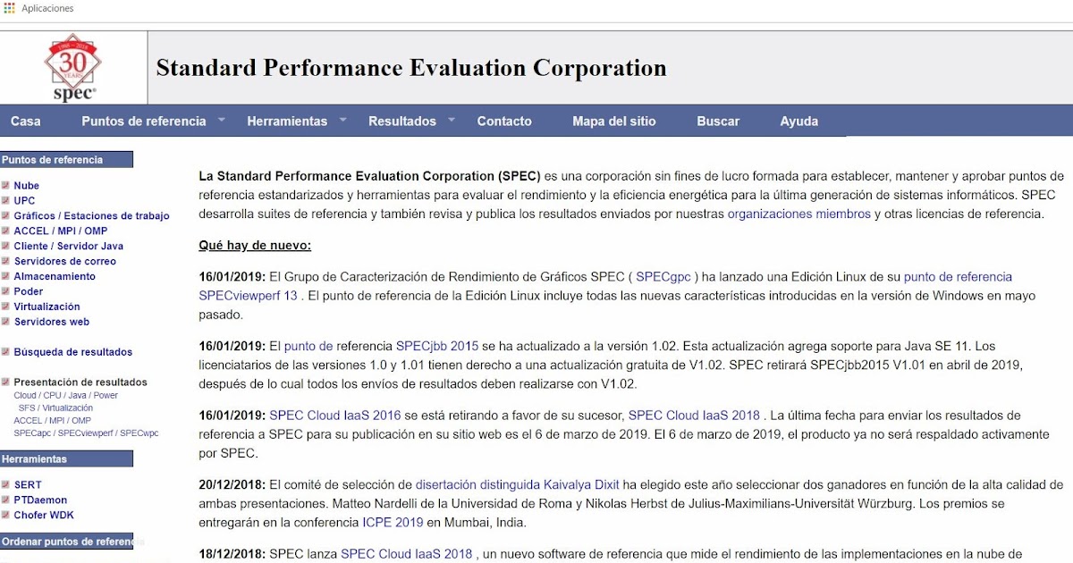
Task: Follow the SPECjbb 2015 link
Action: pyautogui.click(x=437, y=346)
